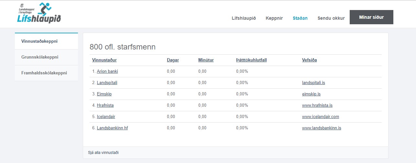416x163 pixels.
Task: Select Vinnustaðakeppni in the sidebar
Action: click(46, 41)
